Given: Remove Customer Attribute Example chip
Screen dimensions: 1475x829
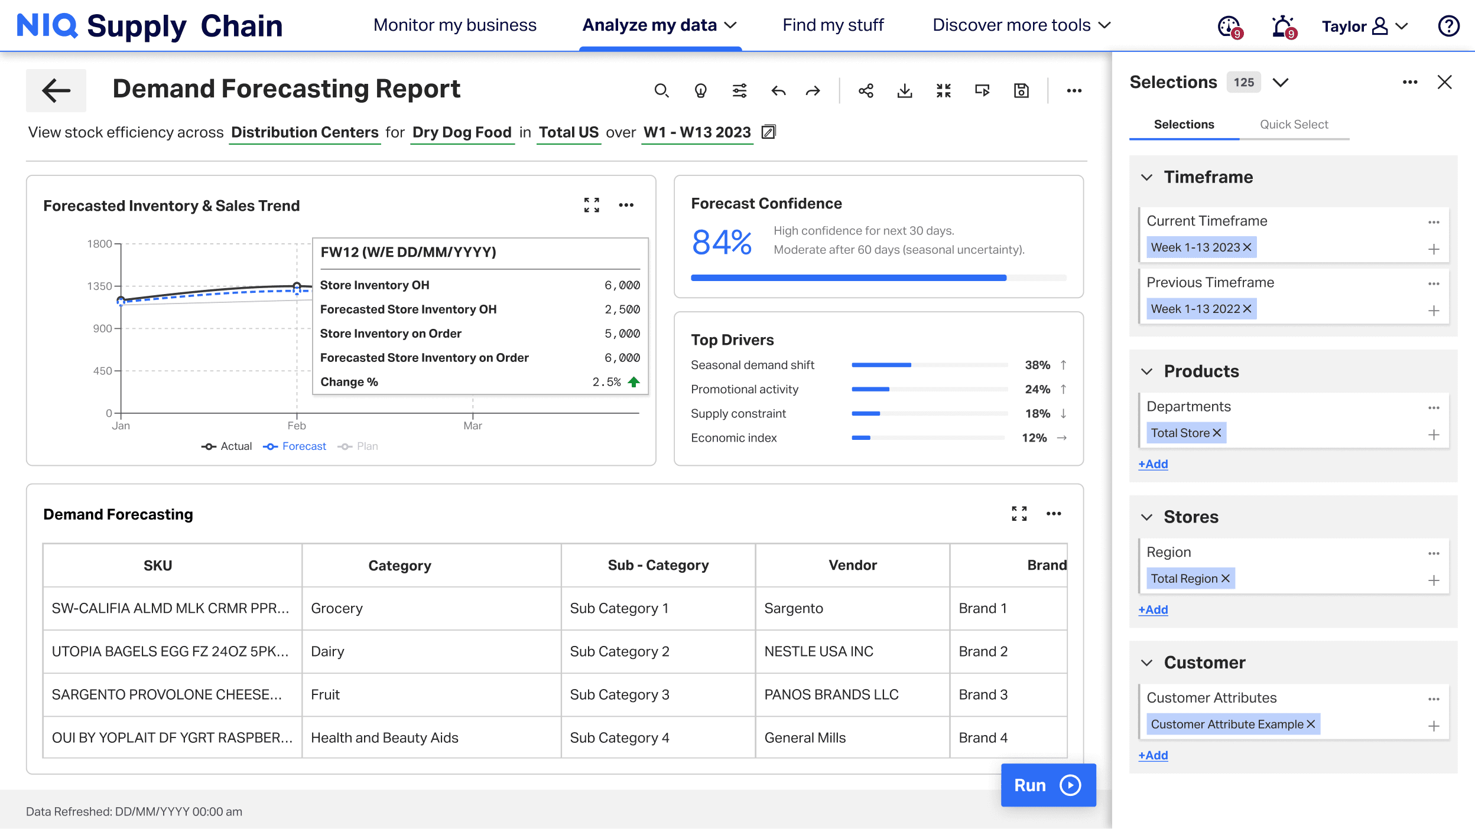Looking at the screenshot, I should (1311, 724).
